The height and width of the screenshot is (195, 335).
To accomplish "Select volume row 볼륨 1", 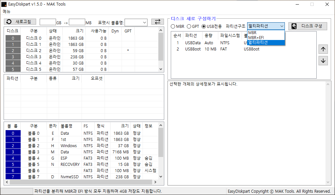I will coord(82,140).
